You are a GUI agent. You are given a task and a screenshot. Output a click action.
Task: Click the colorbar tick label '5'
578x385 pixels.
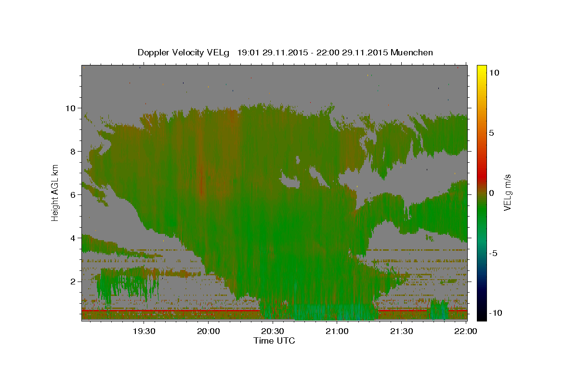(492, 132)
